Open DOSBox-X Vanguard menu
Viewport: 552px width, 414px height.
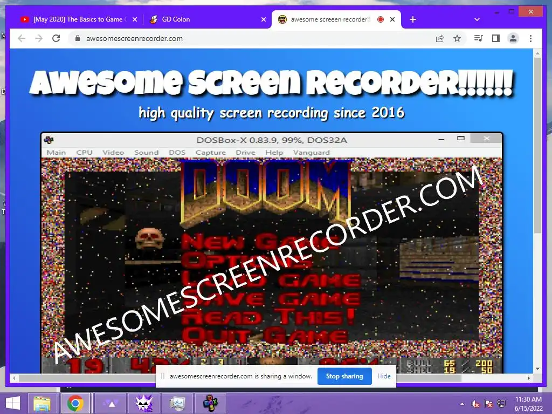point(311,153)
